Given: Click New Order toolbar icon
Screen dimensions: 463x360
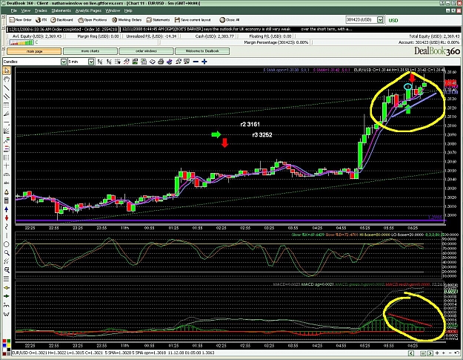Looking at the screenshot, I should [x=21, y=20].
